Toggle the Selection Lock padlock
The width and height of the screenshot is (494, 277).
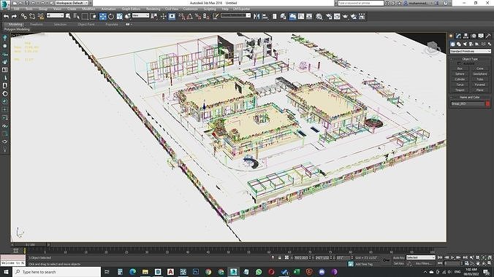coord(279,257)
